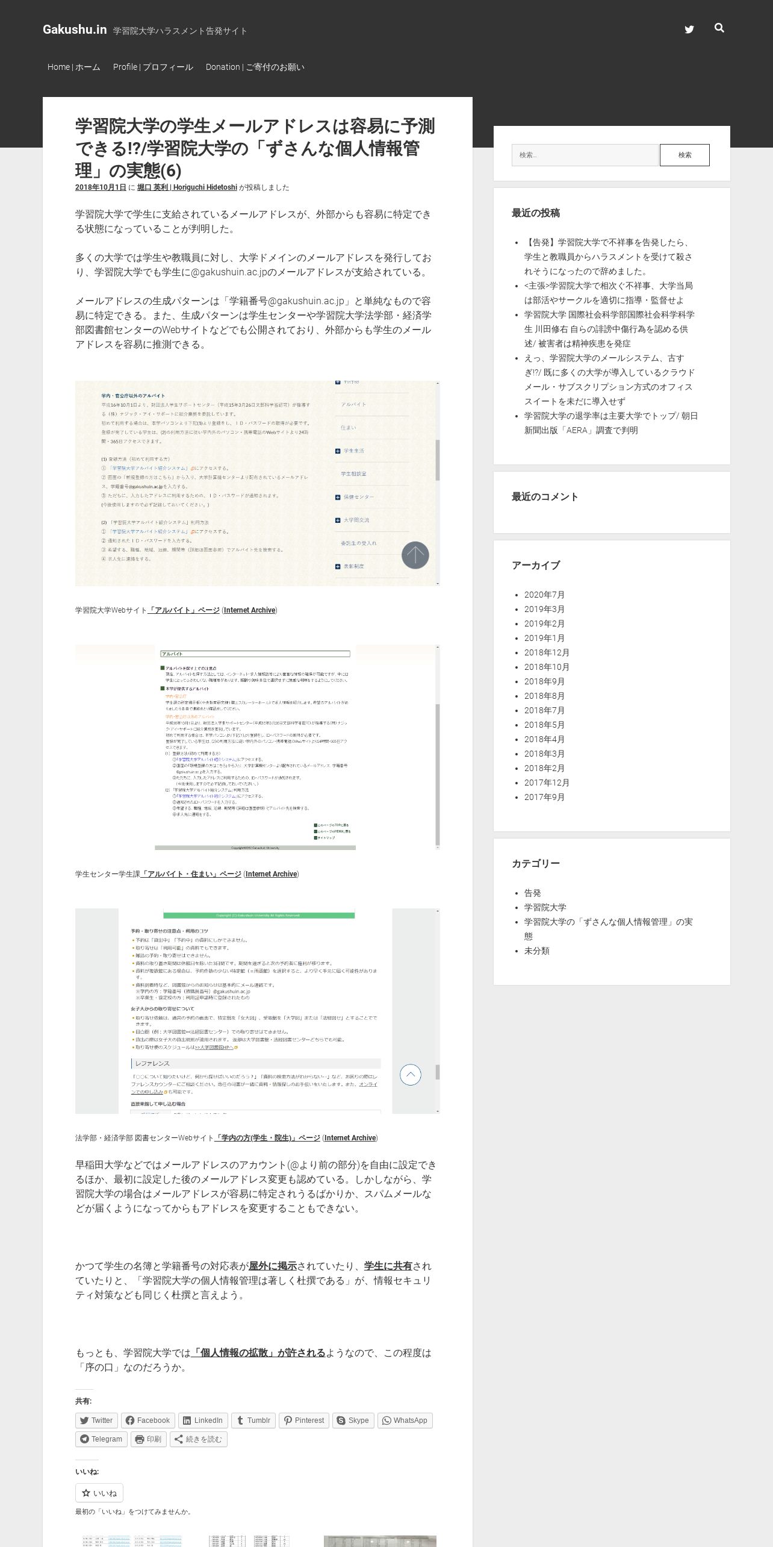Open the recent post starting with <主張>学習院大学で相次ぐ不祥事
This screenshot has height=1547, width=773.
608,293
